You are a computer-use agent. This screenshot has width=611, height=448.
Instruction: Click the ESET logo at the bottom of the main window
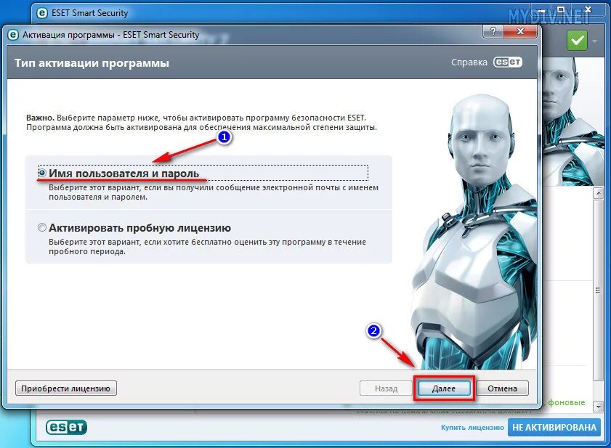pyautogui.click(x=66, y=428)
